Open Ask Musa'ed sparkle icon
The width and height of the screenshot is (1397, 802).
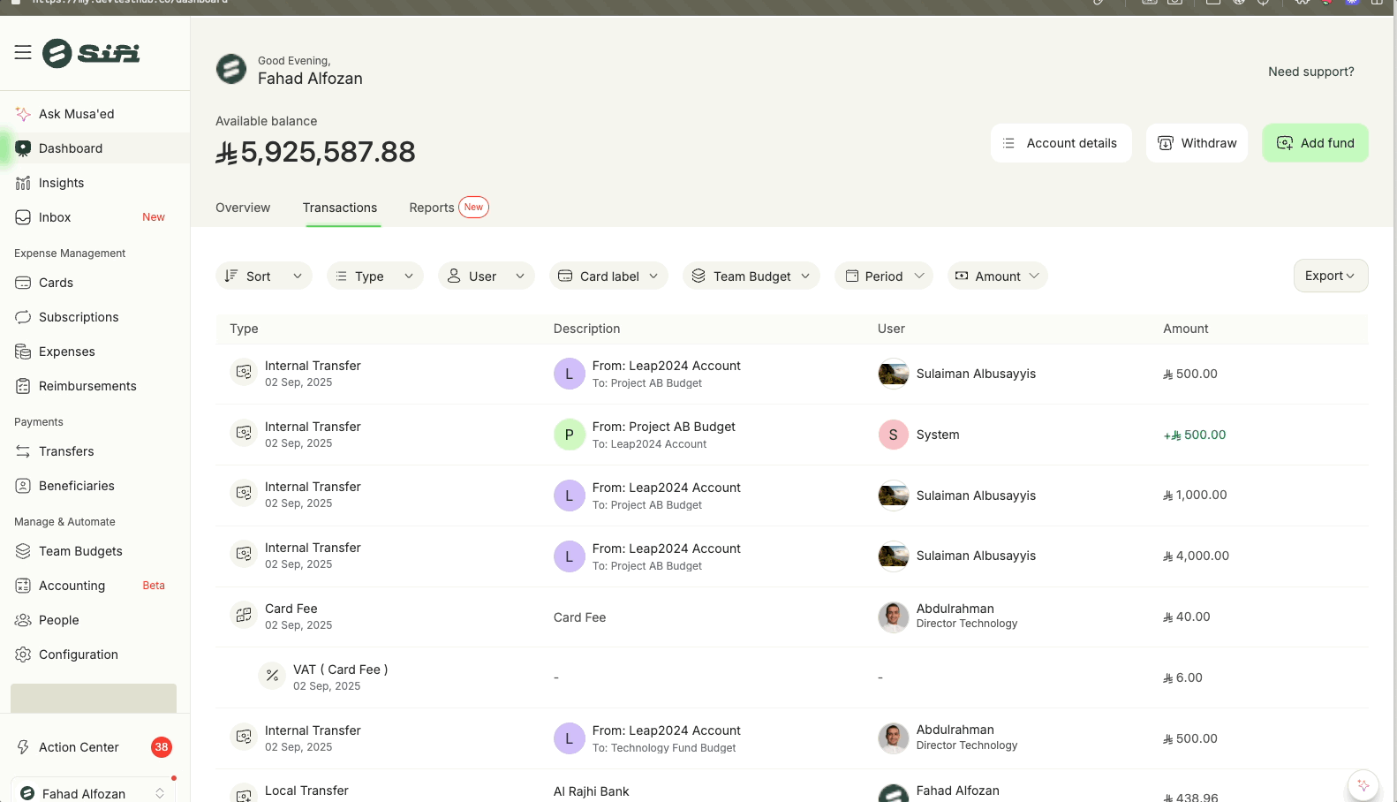click(23, 114)
